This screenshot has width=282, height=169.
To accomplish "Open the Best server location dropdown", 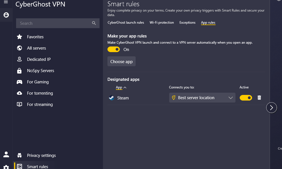I will pos(202,97).
